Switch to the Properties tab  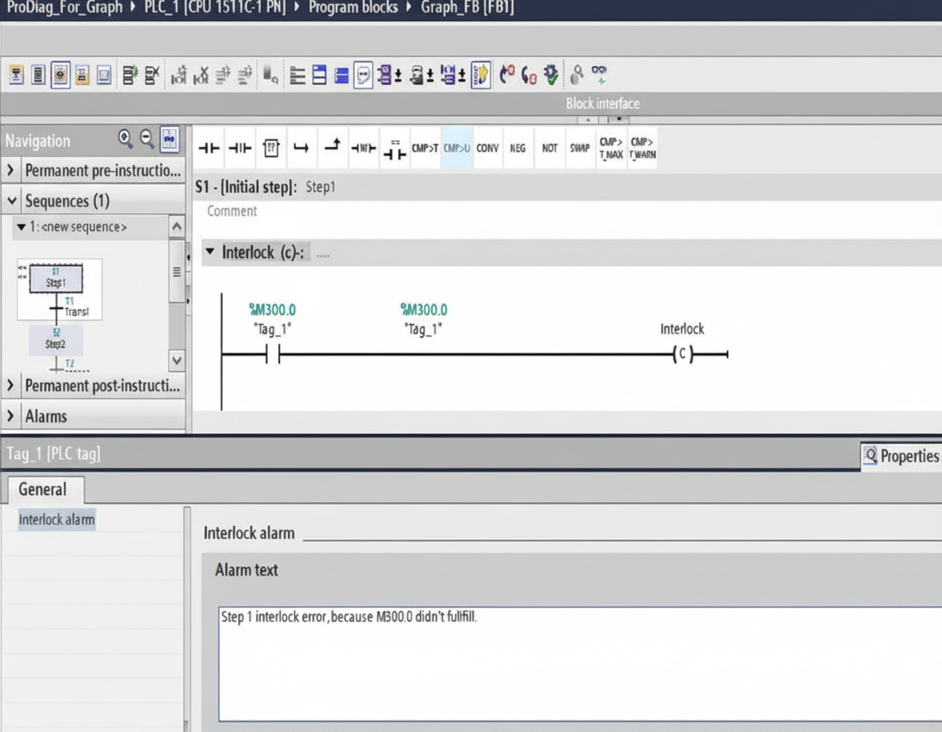pyautogui.click(x=901, y=456)
